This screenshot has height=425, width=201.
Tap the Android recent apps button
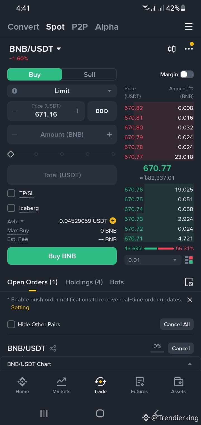click(44, 413)
